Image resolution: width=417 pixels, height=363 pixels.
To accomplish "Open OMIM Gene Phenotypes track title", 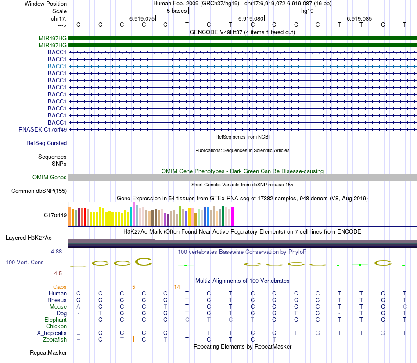I will click(242, 171).
